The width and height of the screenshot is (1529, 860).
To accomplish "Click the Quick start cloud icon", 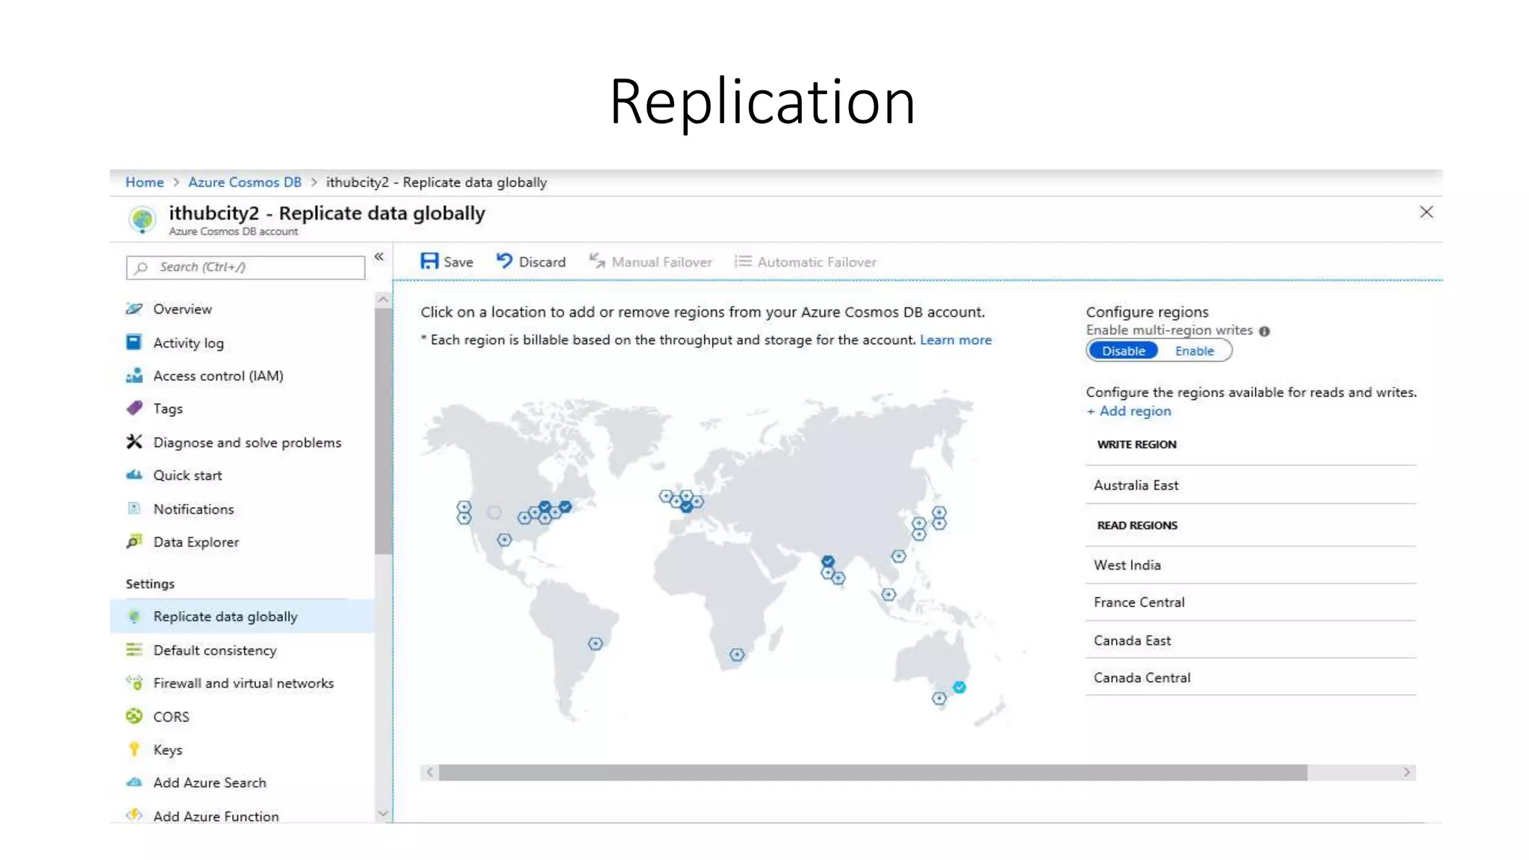I will (x=134, y=475).
